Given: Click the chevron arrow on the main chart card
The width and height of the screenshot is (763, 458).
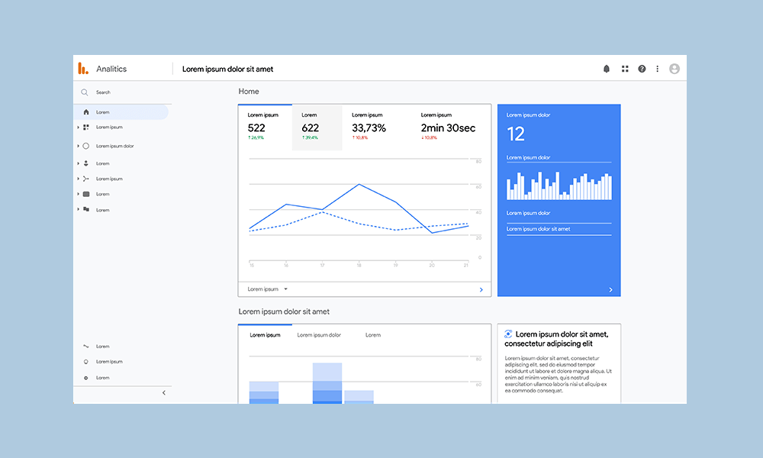Looking at the screenshot, I should tap(481, 289).
